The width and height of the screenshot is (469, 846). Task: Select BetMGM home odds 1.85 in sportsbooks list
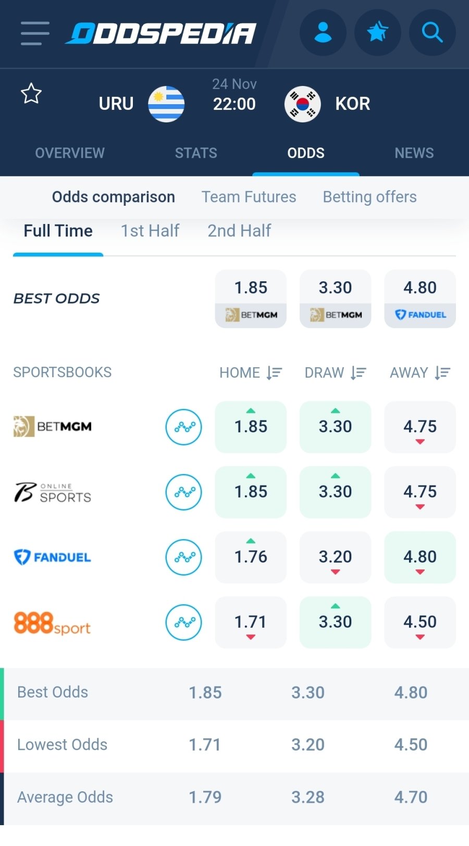point(251,427)
